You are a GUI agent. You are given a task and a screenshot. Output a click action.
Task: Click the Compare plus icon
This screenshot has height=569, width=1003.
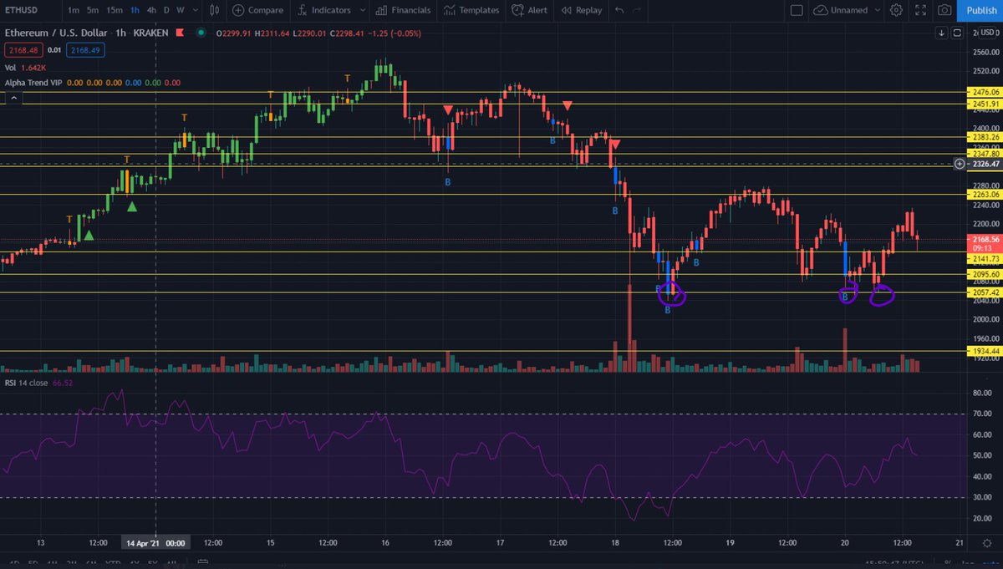tap(238, 10)
